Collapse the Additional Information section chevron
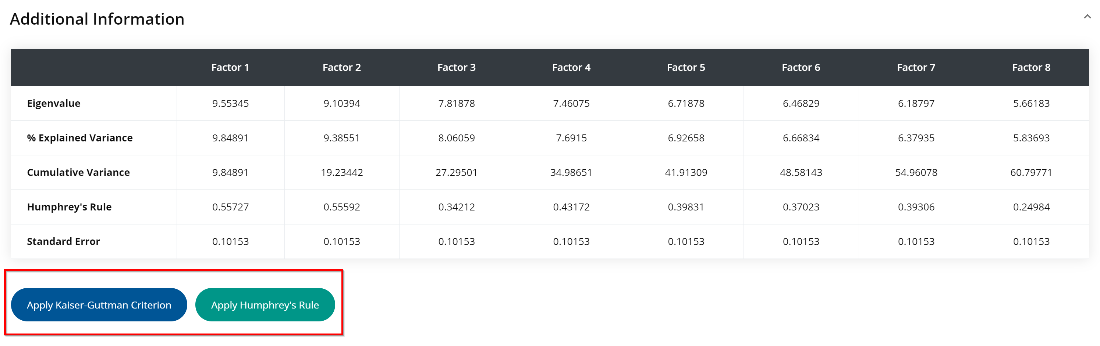 pyautogui.click(x=1087, y=17)
